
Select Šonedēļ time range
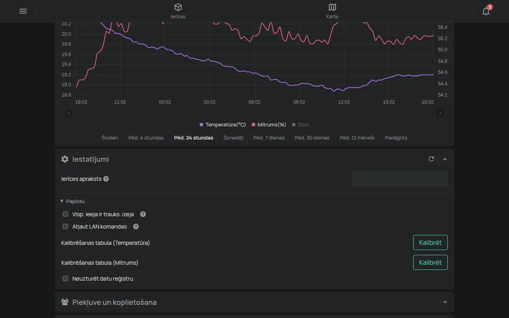click(233, 138)
